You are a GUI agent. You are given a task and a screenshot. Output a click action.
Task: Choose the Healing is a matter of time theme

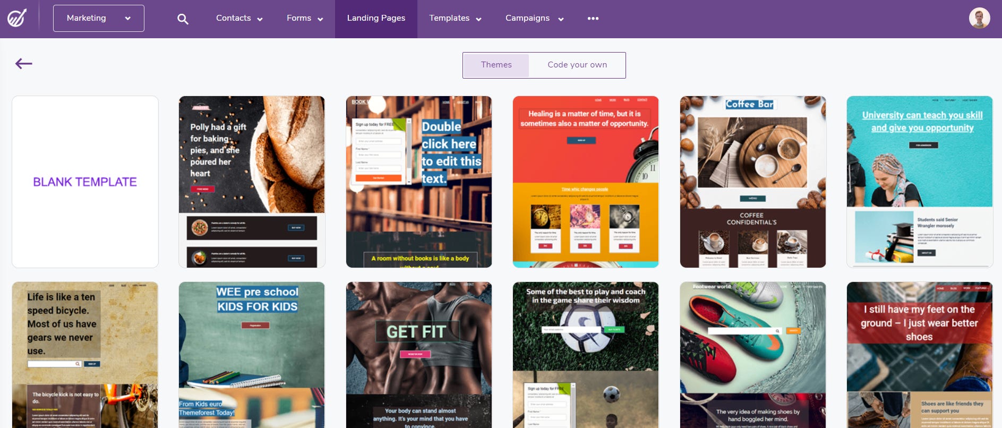[586, 182]
